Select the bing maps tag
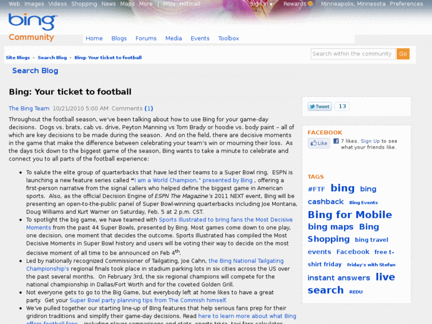 point(330,227)
